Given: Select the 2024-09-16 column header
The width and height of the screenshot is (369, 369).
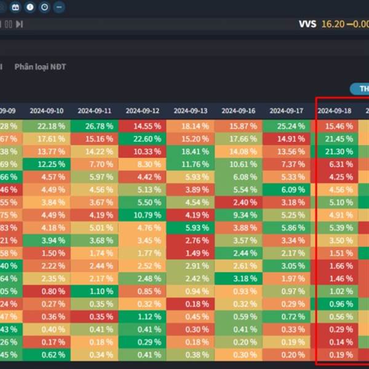Looking at the screenshot, I should pos(239,111).
